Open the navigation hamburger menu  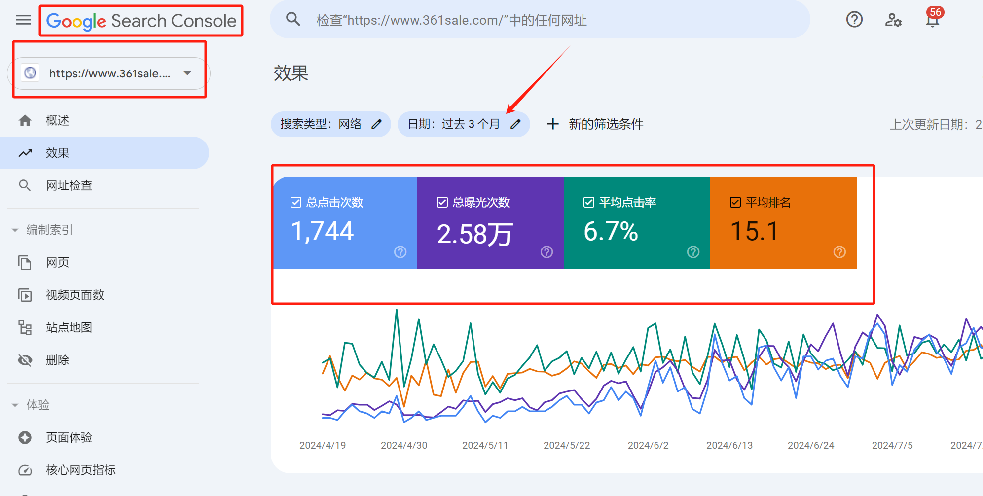23,20
